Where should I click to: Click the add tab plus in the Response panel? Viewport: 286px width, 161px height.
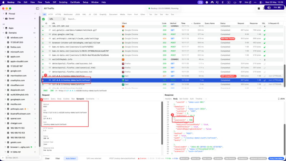(x=206, y=99)
